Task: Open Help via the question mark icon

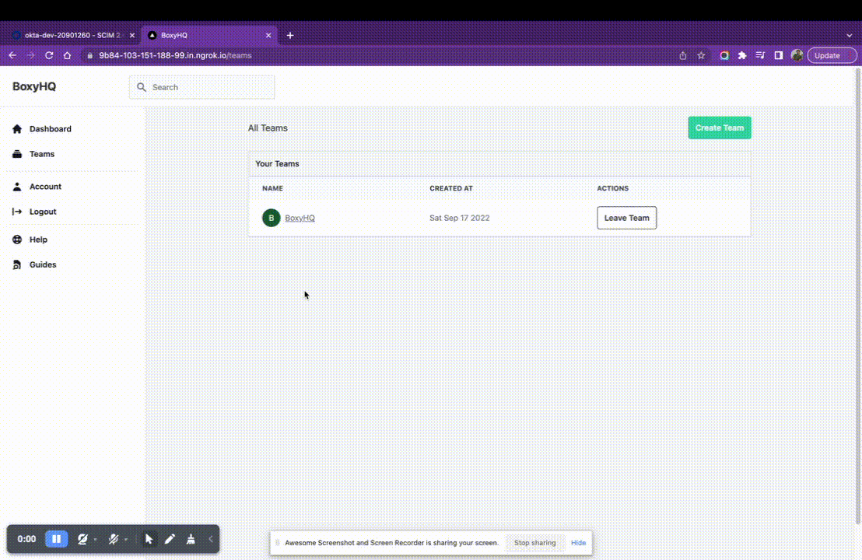Action: coord(17,239)
